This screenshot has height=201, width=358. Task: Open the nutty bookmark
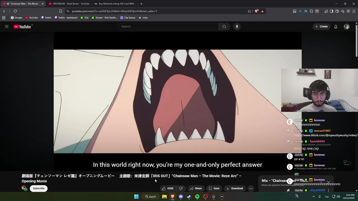pyautogui.click(x=143, y=18)
